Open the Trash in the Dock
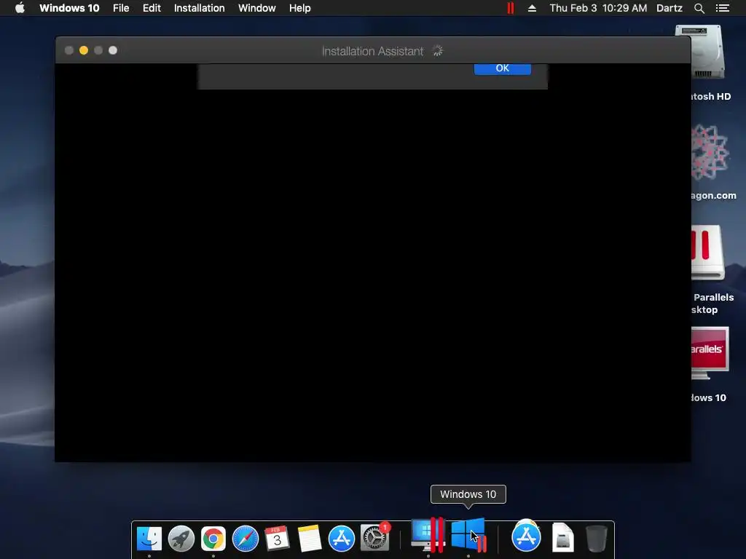 [596, 539]
